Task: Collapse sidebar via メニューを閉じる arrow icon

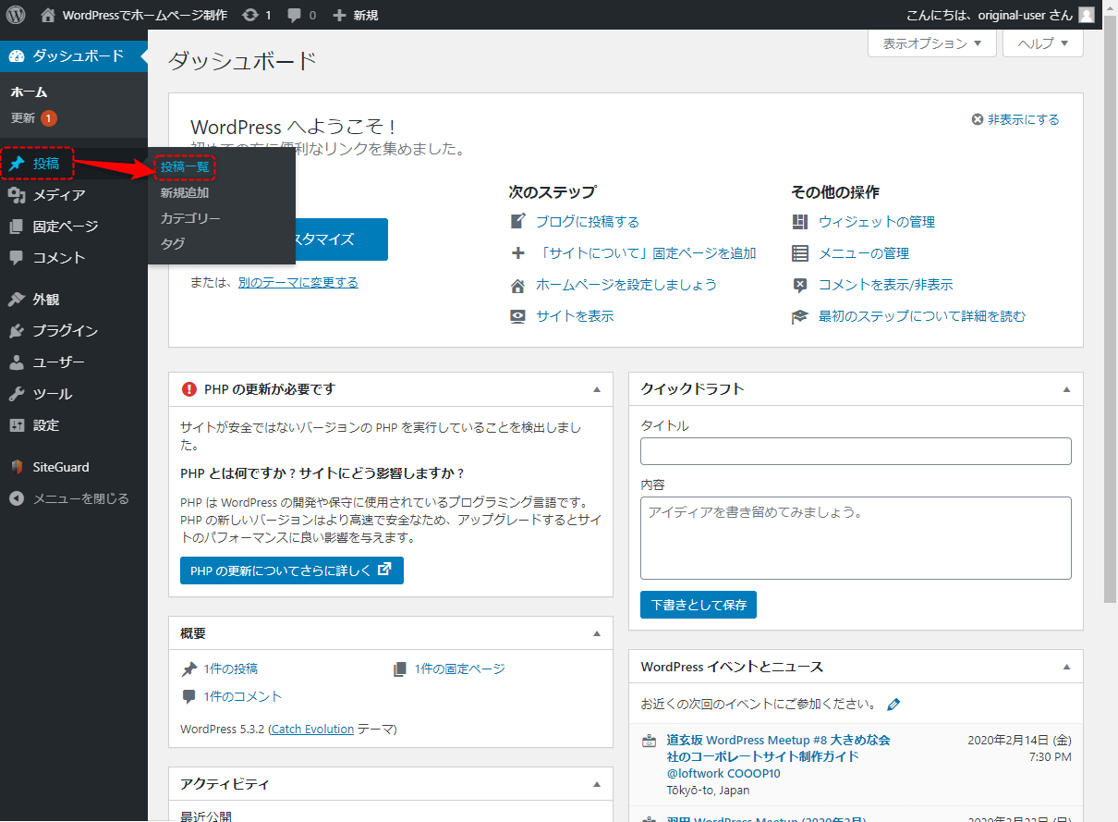Action: [x=17, y=498]
